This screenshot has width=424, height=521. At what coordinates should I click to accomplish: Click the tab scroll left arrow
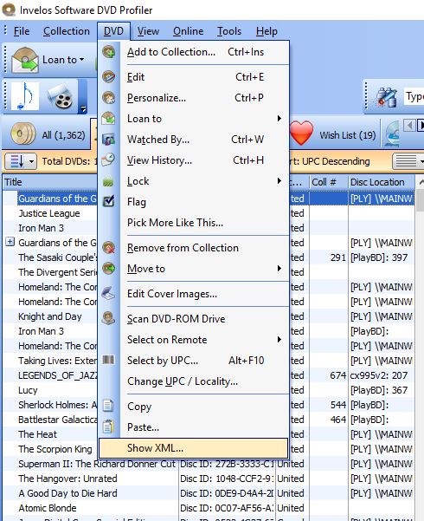coord(409,126)
